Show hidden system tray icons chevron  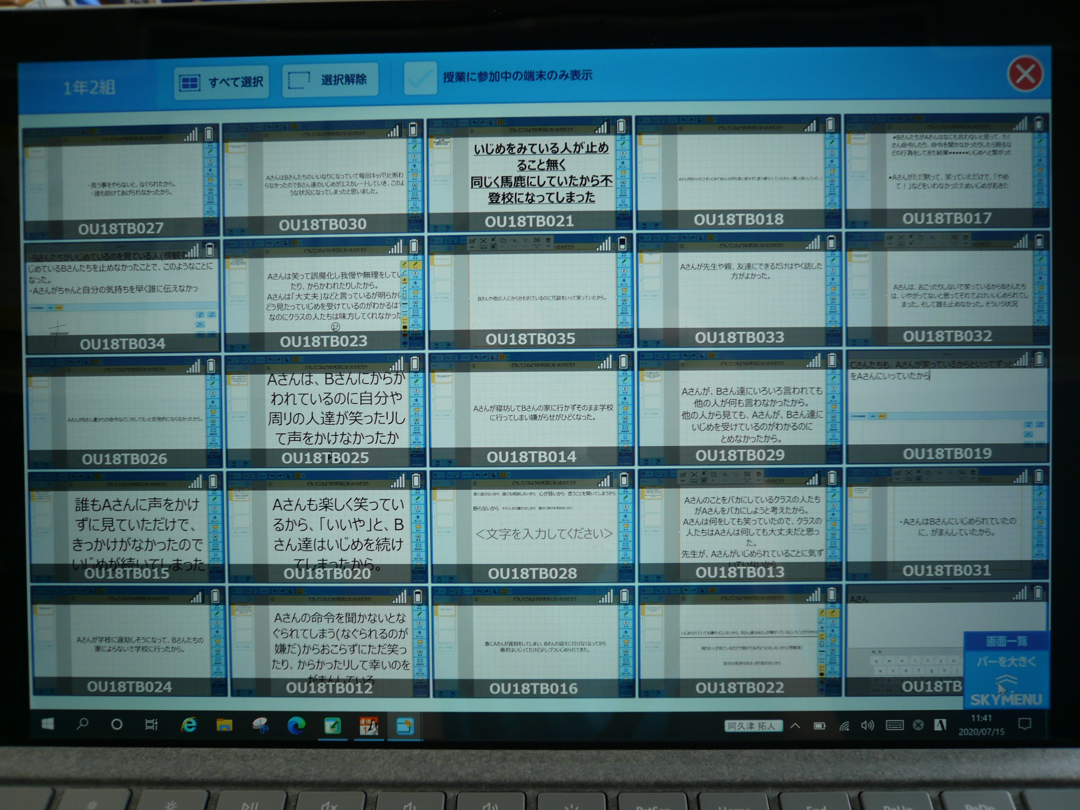tap(795, 726)
